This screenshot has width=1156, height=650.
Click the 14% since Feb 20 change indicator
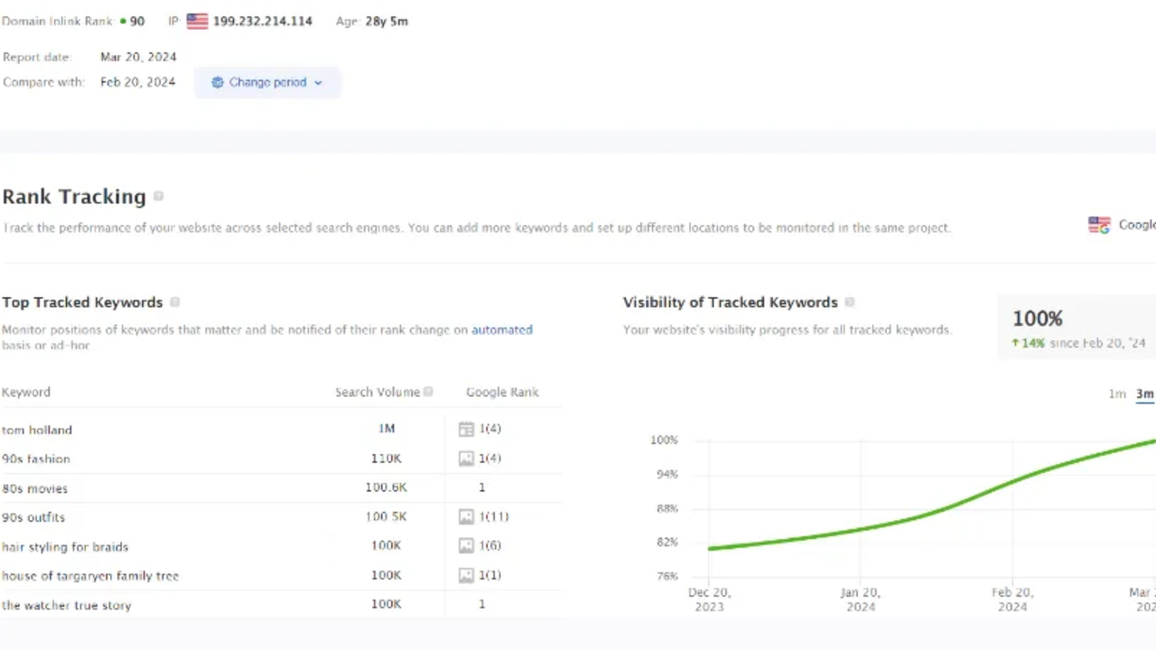[1078, 343]
